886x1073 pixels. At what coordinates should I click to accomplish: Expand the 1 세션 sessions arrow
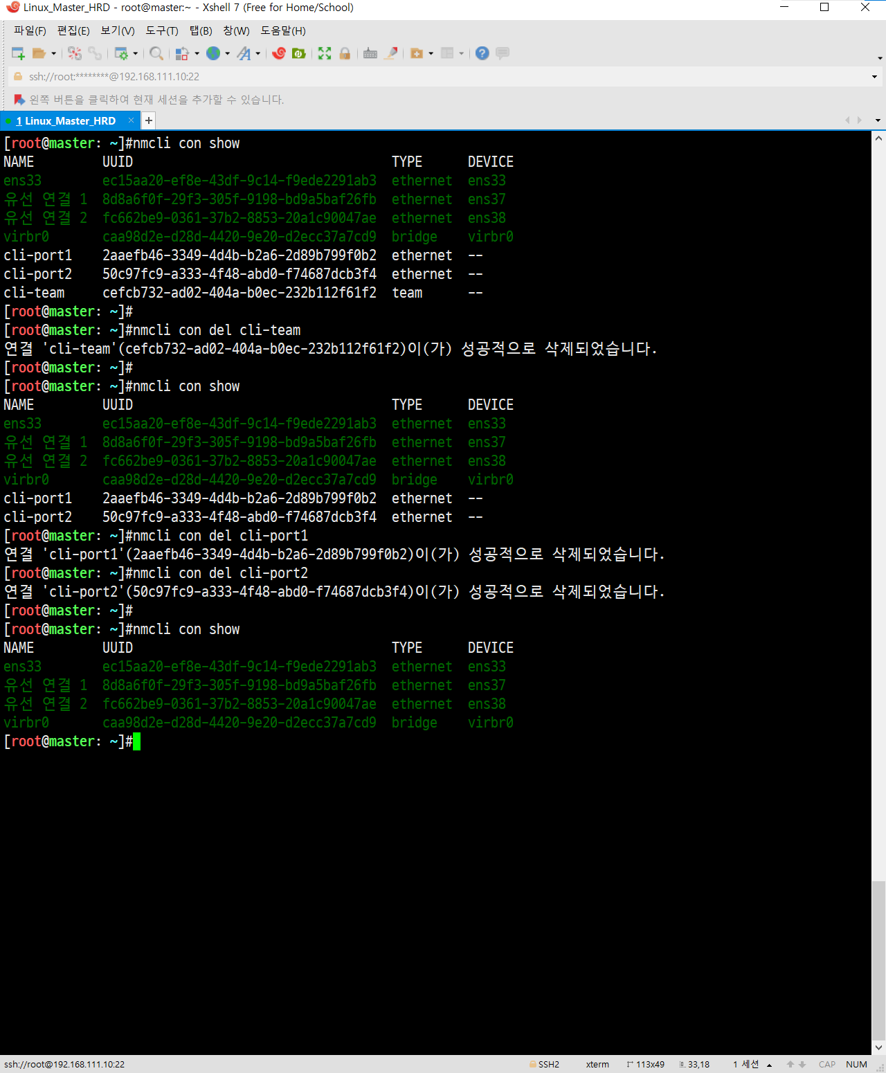point(769,1065)
